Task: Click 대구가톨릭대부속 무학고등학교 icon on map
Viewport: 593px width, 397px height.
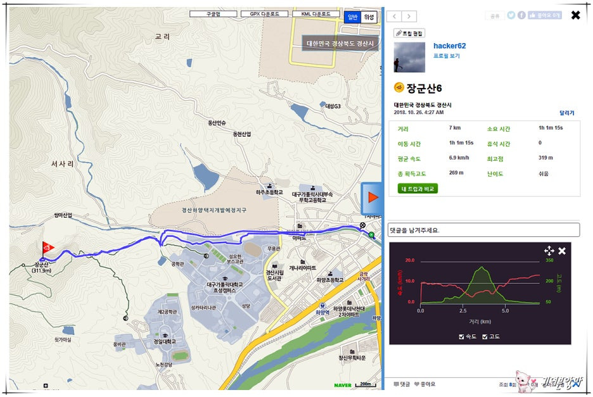Action: click(313, 188)
